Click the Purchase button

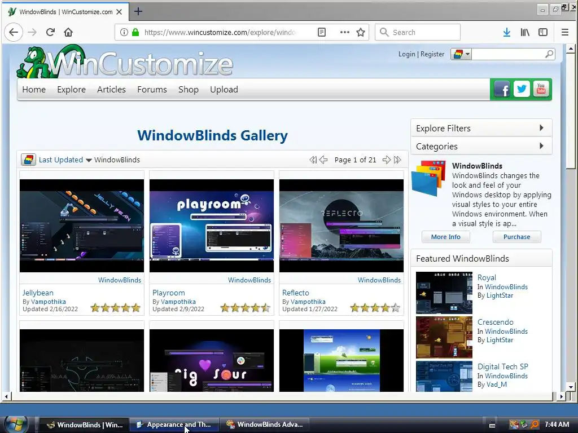(x=517, y=237)
